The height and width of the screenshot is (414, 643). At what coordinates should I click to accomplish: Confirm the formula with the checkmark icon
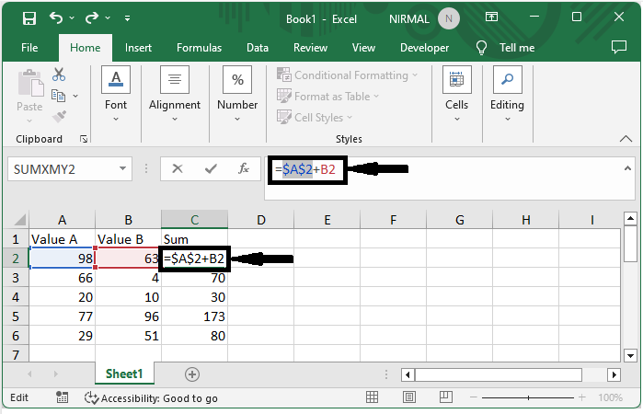[211, 168]
